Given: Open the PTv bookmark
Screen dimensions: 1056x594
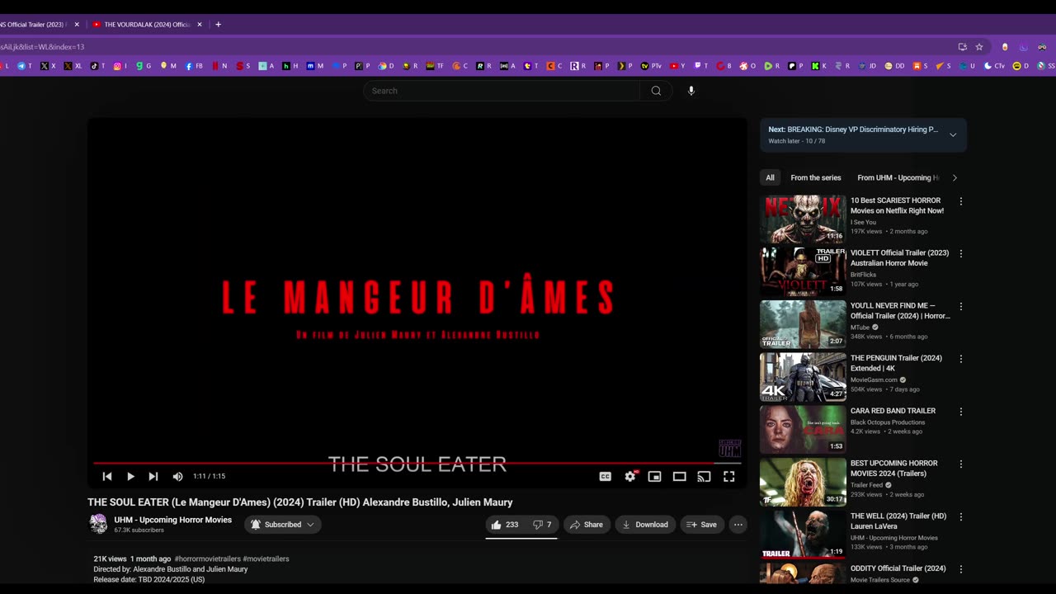Looking at the screenshot, I should pyautogui.click(x=652, y=66).
